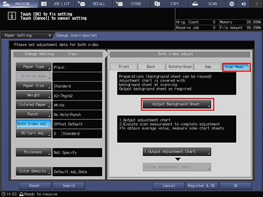
Task: Open the network globe icon
Action: pyautogui.click(x=231, y=4)
